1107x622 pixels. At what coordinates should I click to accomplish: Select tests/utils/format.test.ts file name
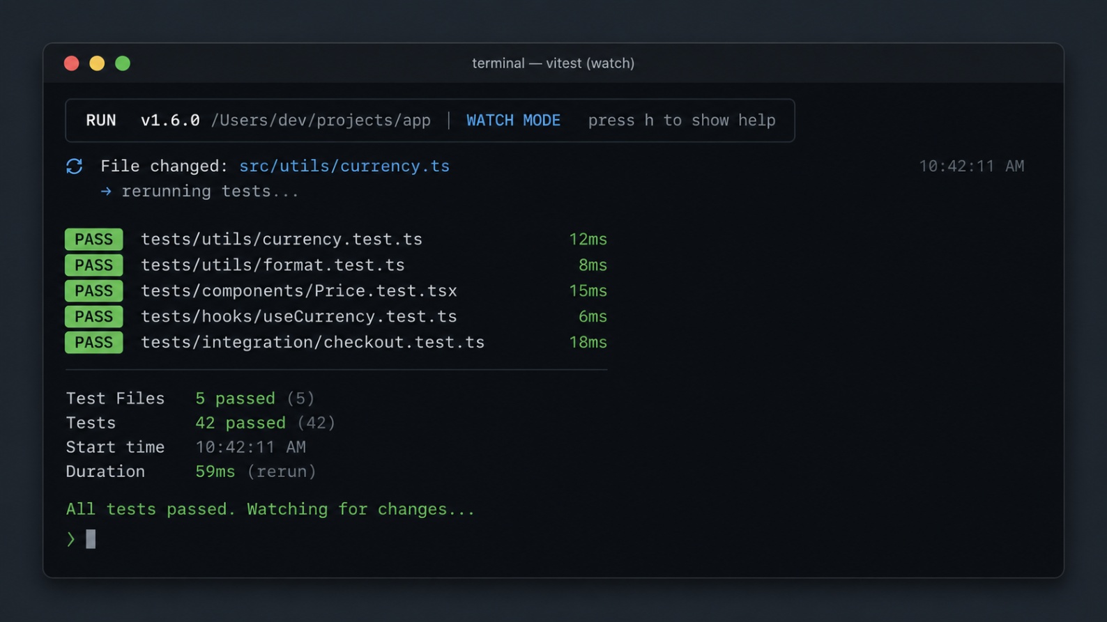[273, 265]
